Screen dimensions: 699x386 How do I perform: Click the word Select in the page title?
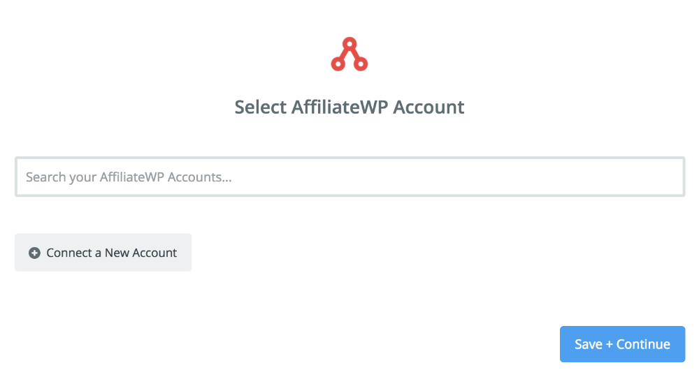[260, 107]
